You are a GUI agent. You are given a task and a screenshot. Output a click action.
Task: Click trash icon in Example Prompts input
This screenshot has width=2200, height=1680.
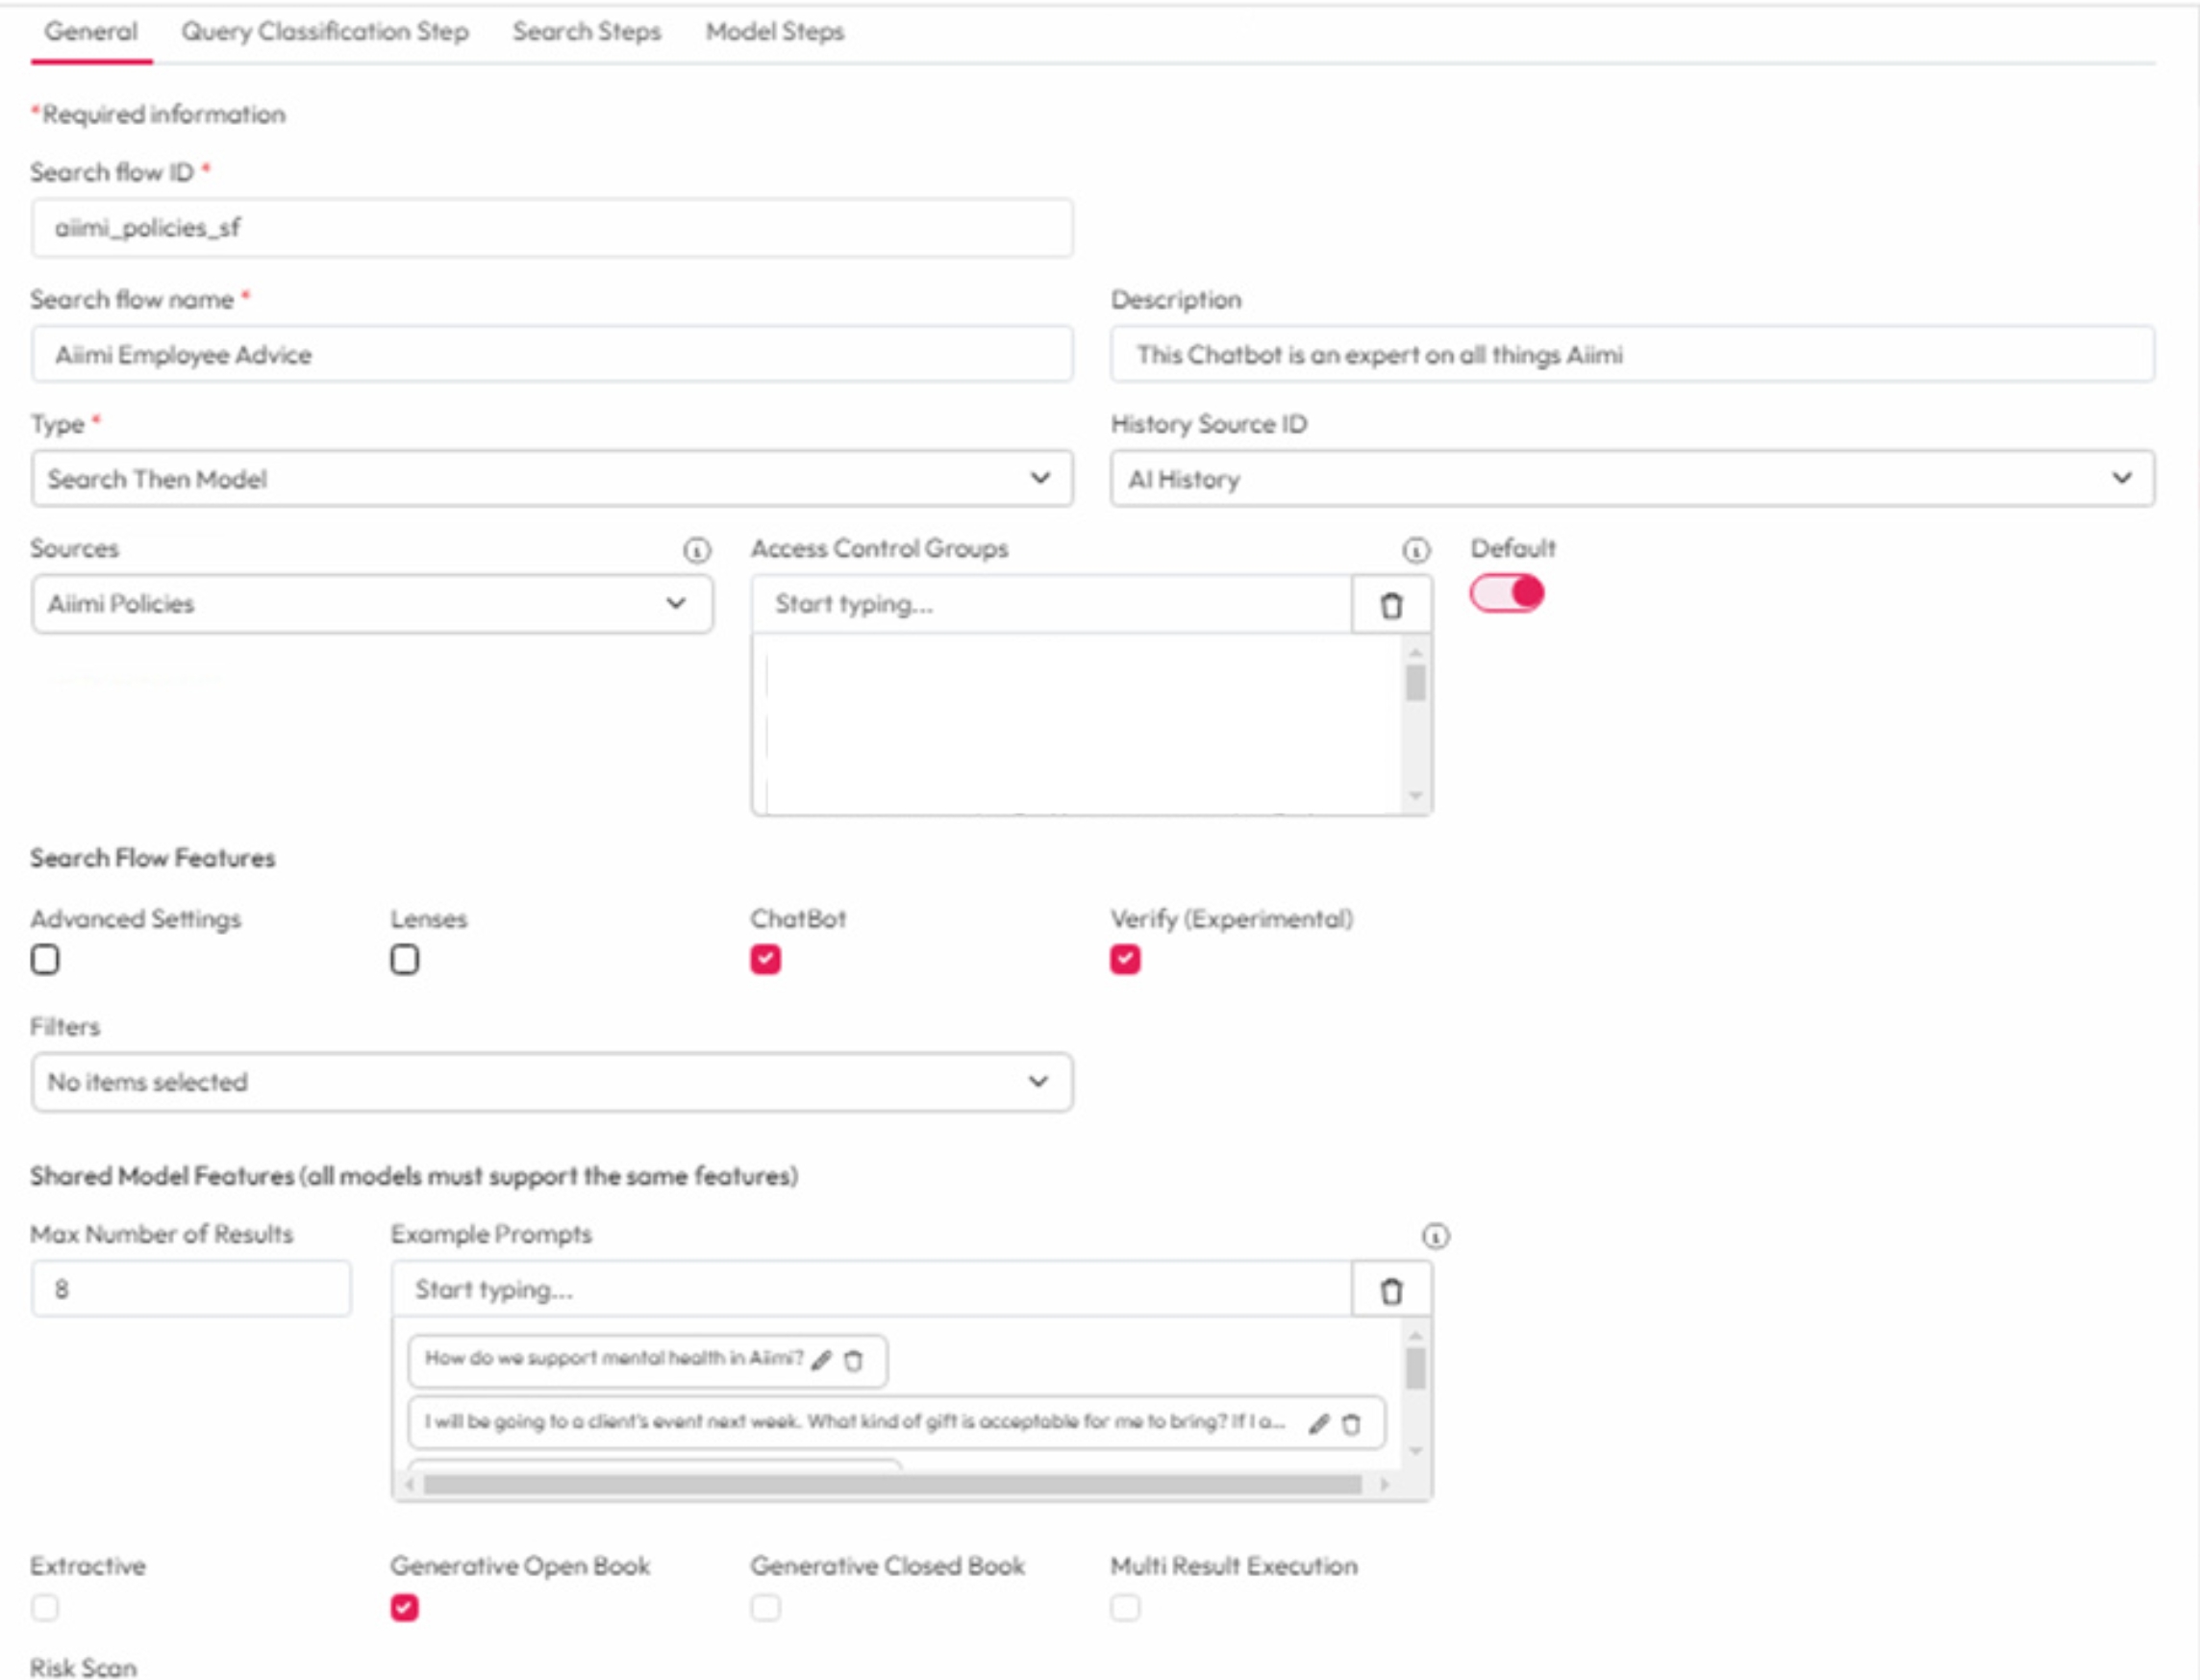(1391, 1291)
